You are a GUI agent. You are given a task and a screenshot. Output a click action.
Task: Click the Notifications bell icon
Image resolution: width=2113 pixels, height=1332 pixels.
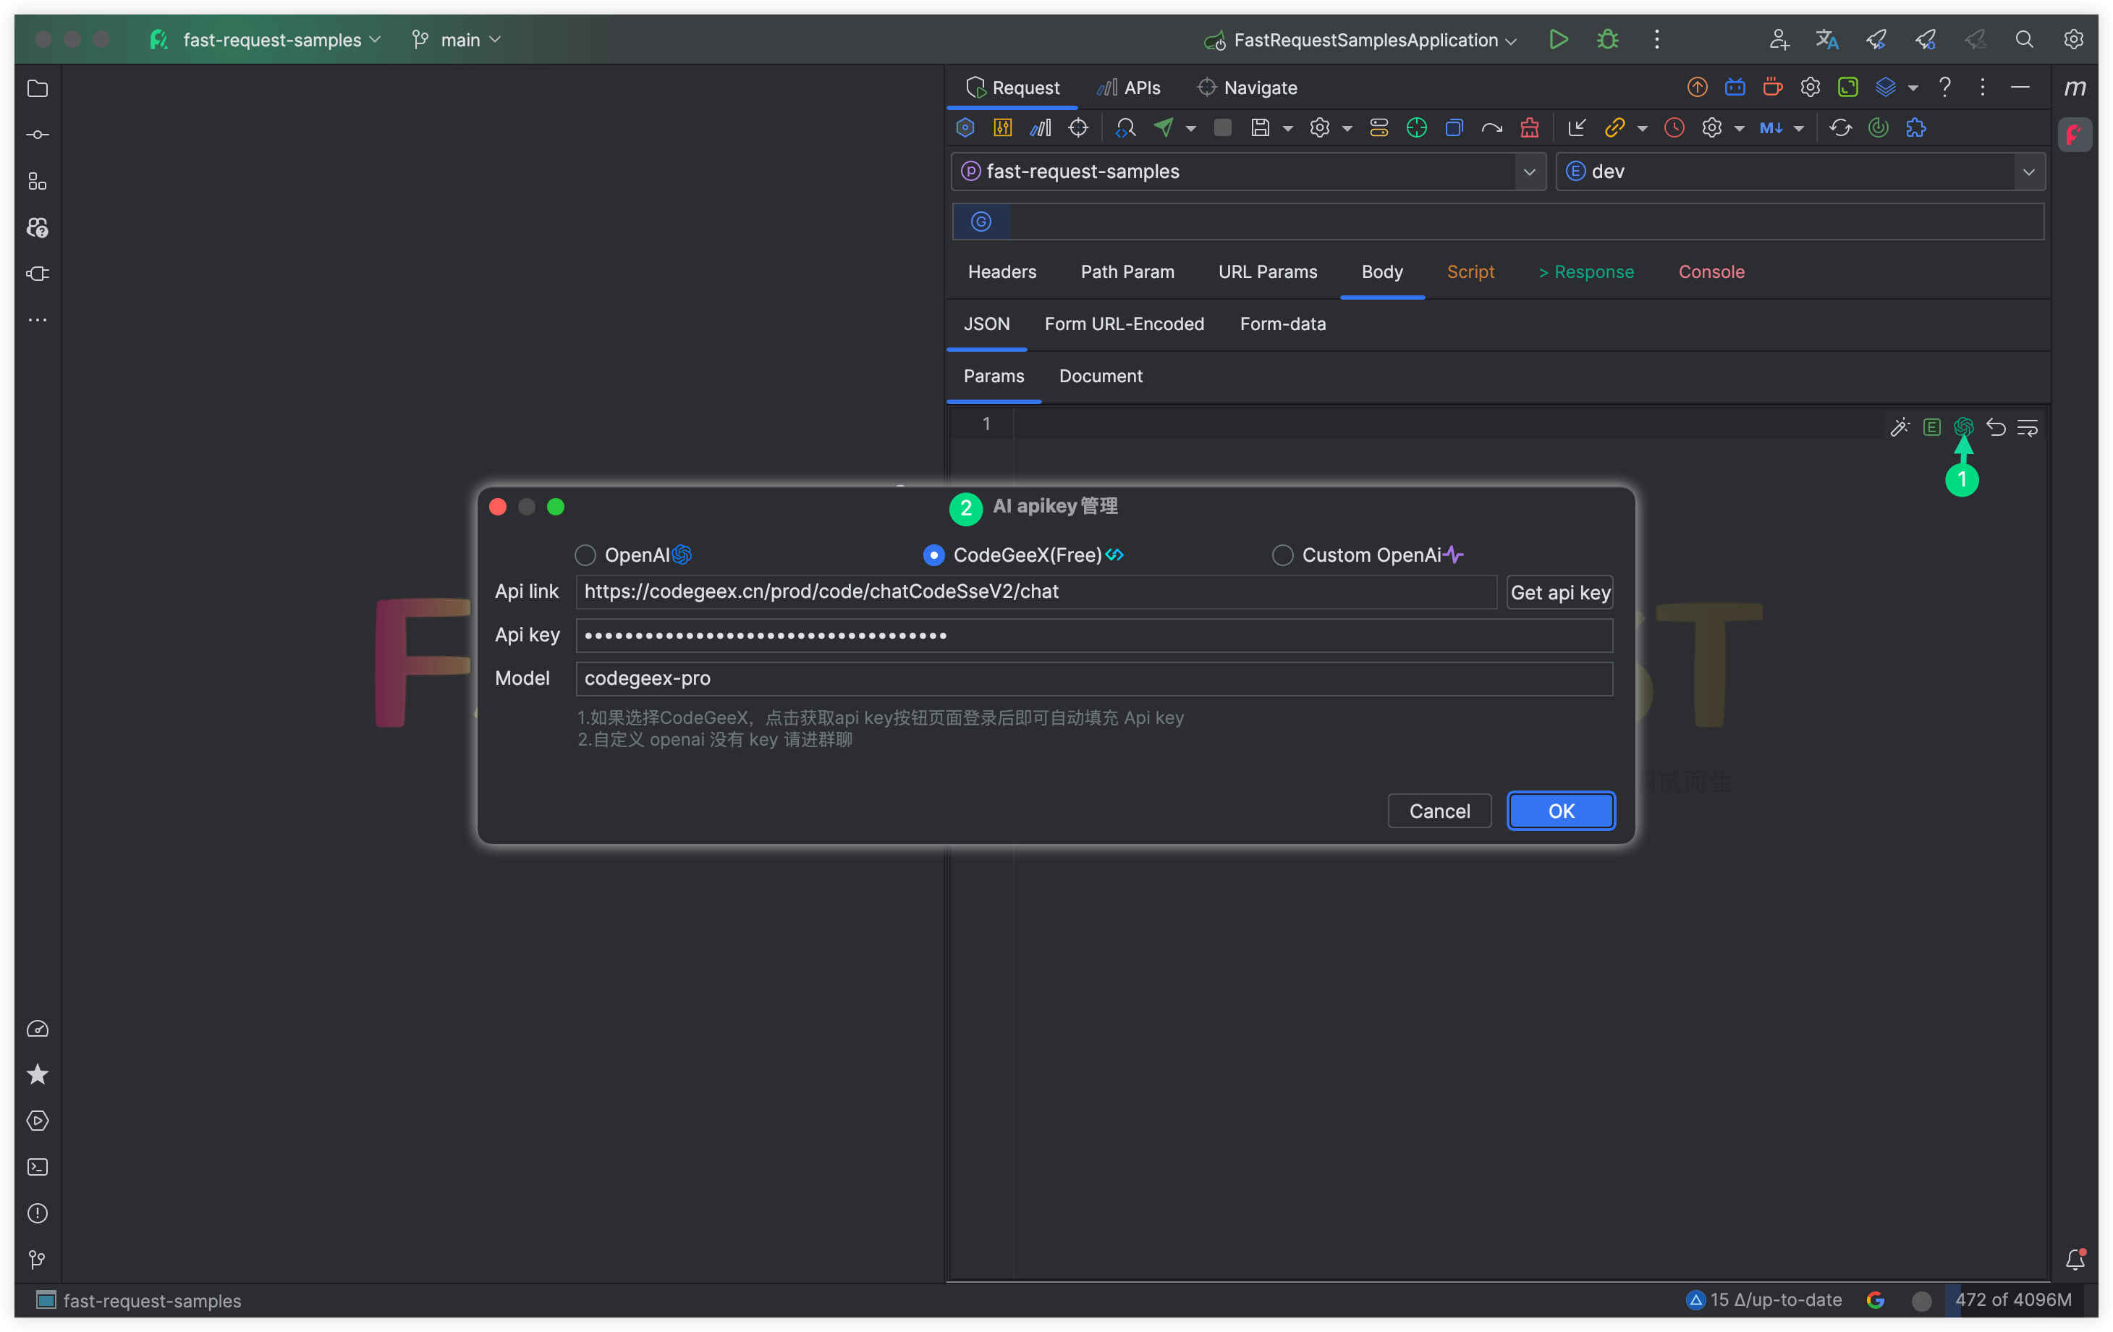(2075, 1260)
